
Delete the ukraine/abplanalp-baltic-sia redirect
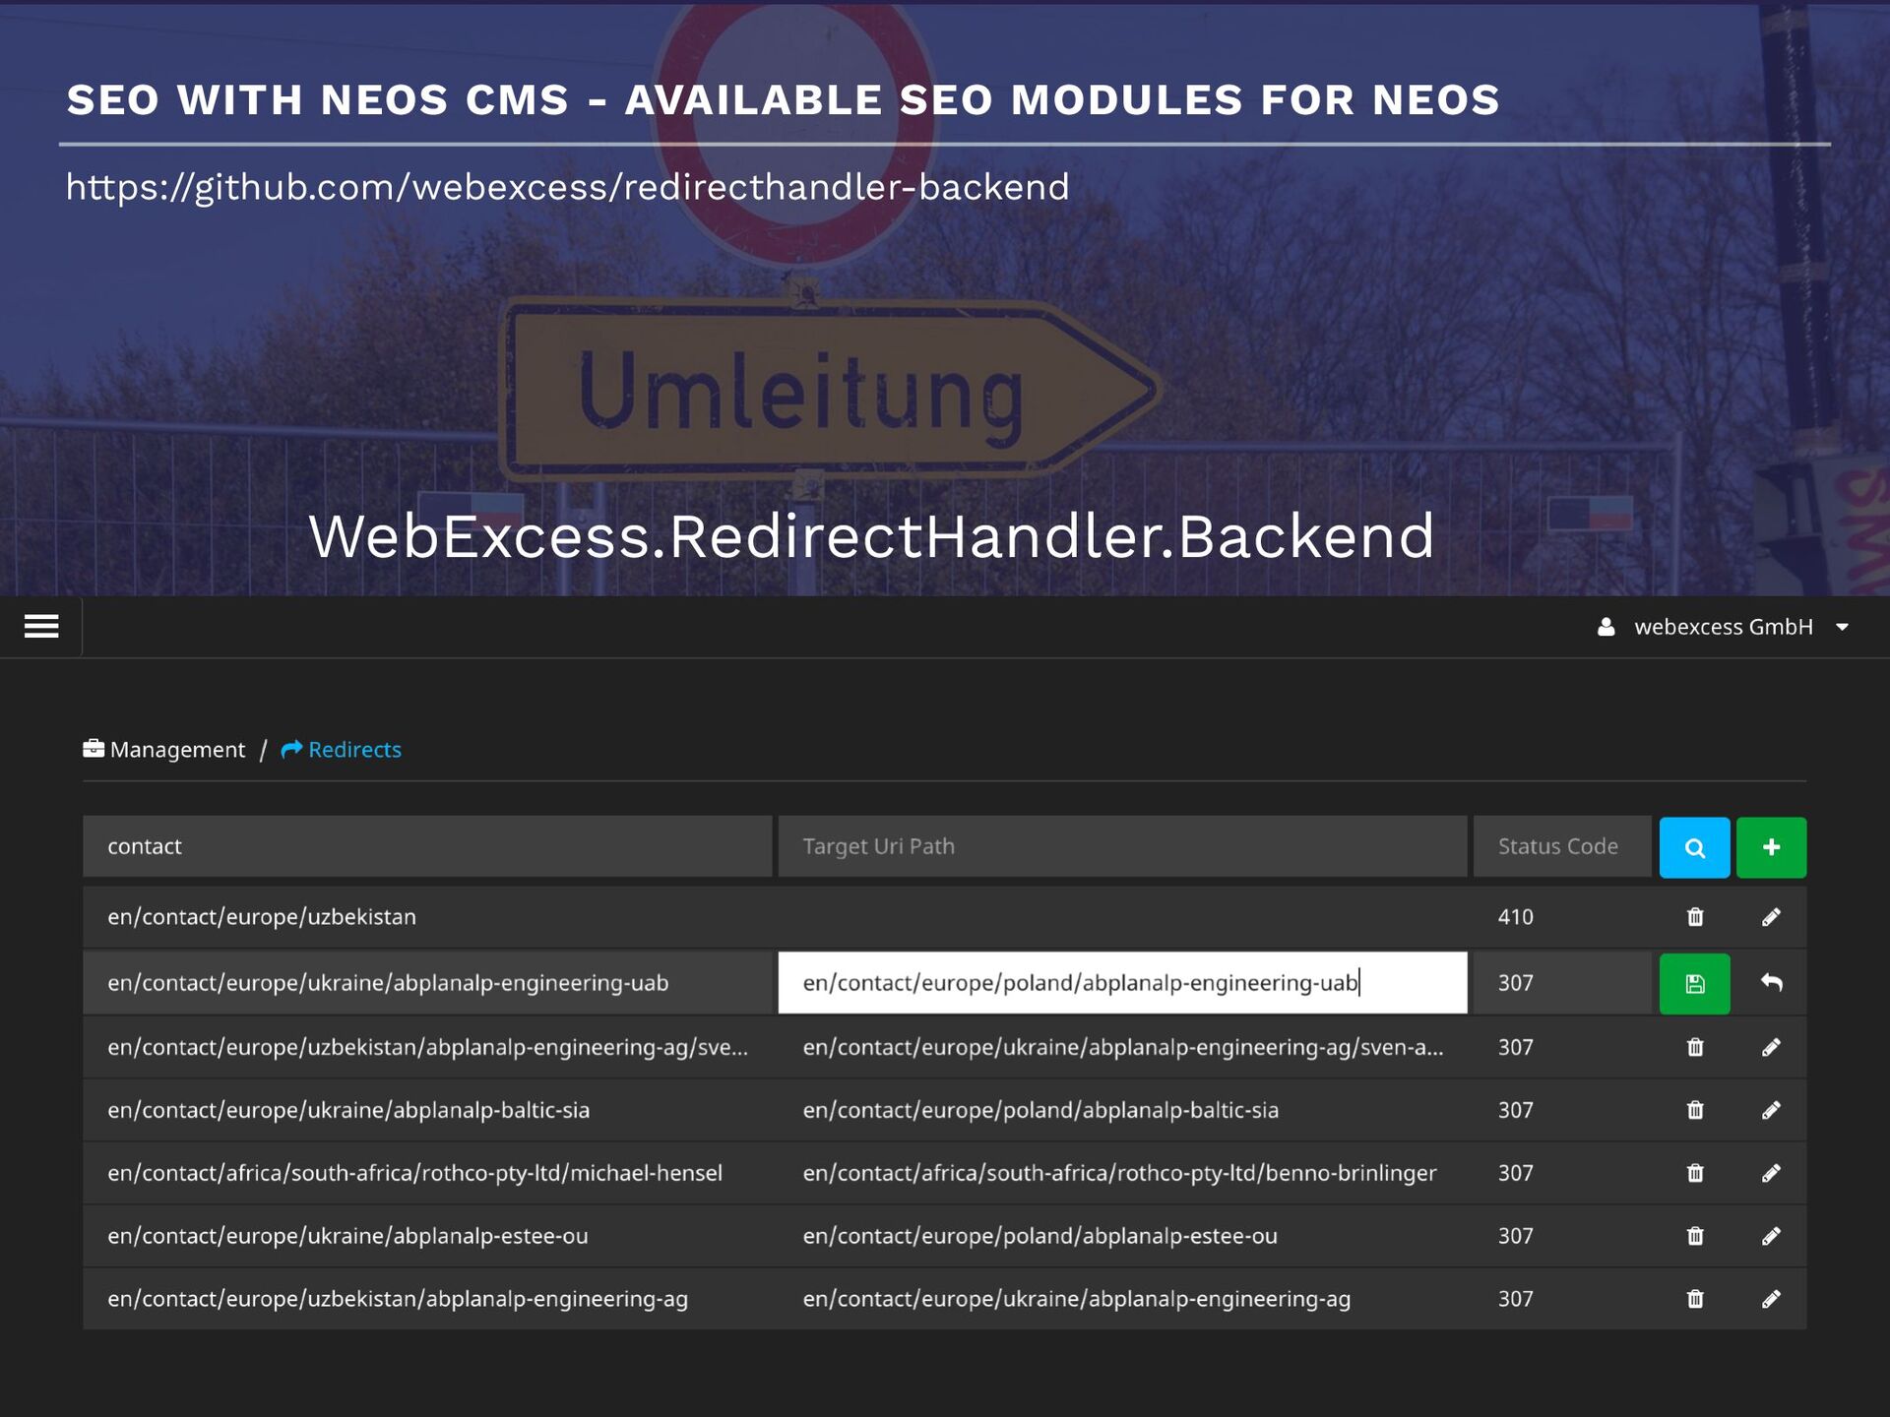pos(1695,1110)
